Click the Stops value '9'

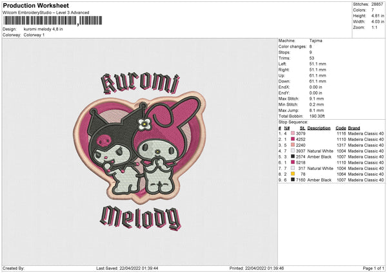click(x=310, y=52)
